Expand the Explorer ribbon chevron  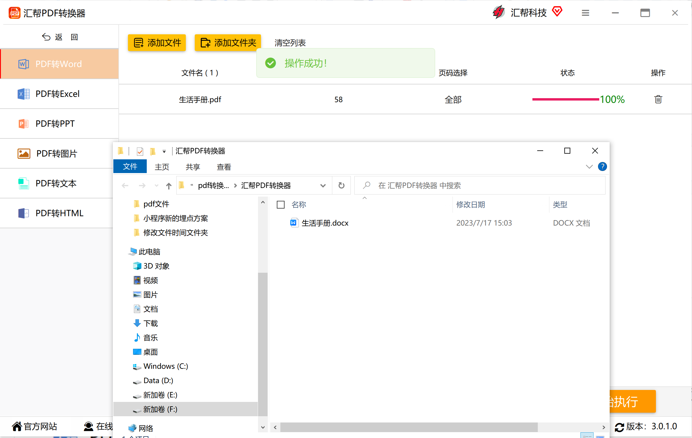tap(589, 166)
